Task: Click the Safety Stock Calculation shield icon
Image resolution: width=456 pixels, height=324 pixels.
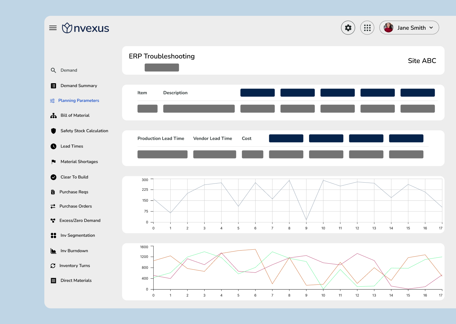Action: pos(54,131)
